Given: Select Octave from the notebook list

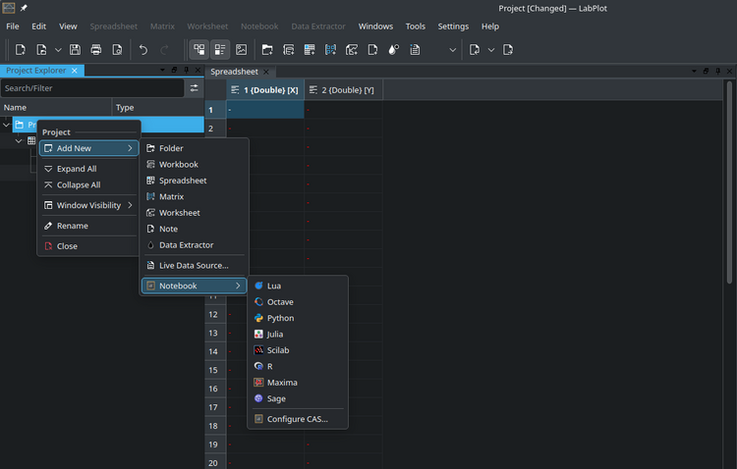Looking at the screenshot, I should coord(280,302).
